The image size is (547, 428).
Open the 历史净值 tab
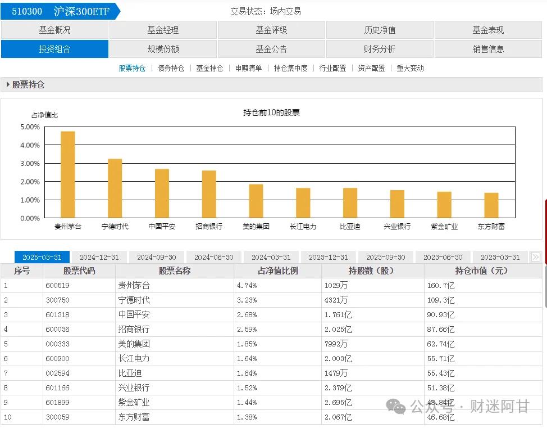(380, 30)
